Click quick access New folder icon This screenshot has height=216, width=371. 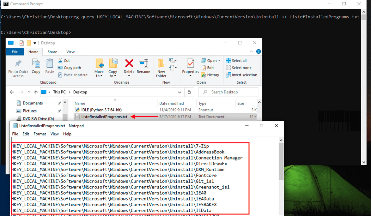pyautogui.click(x=29, y=43)
